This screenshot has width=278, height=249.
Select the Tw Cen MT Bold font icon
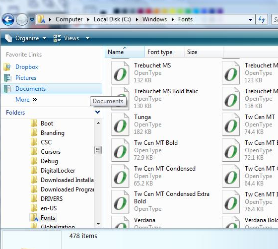coord(120,150)
